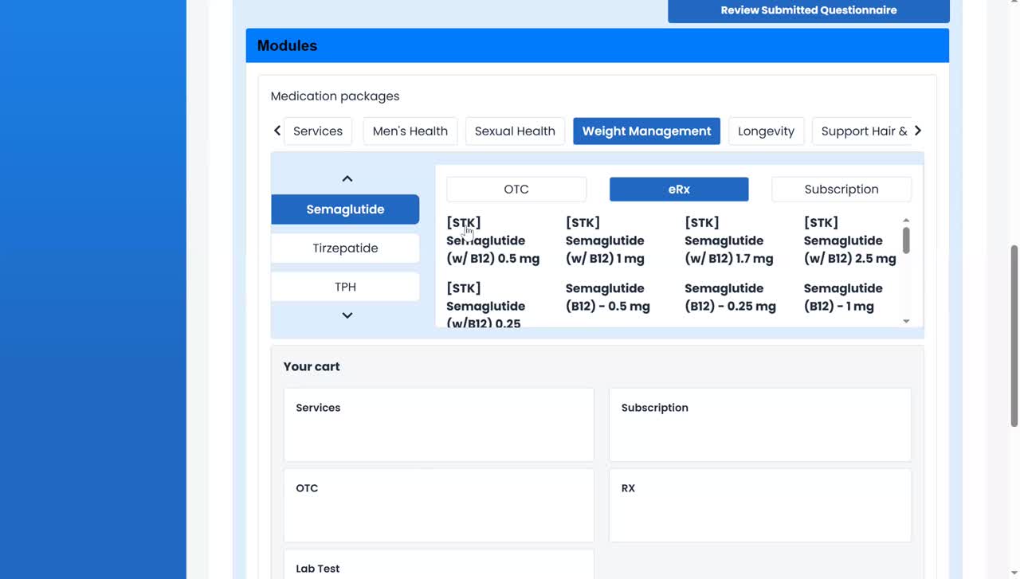This screenshot has height=579, width=1020.
Task: Click the Services cart box
Action: click(439, 424)
